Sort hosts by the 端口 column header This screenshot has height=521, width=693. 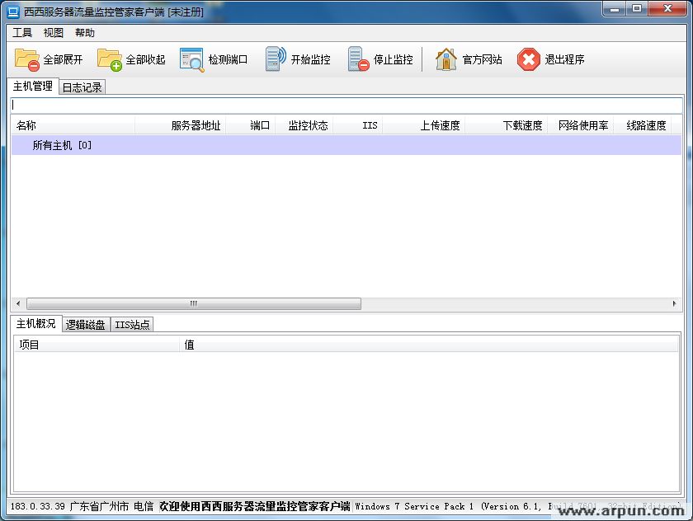point(257,124)
